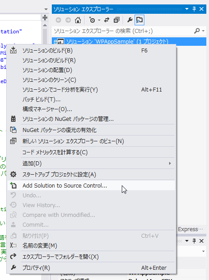Select ソリューション 'WPAppSample' tree node
Image resolution: width=209 pixels, height=280 pixels.
point(129,41)
